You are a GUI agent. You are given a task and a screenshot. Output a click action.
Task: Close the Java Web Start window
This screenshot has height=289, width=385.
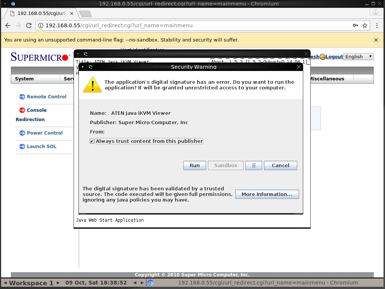[306, 53]
